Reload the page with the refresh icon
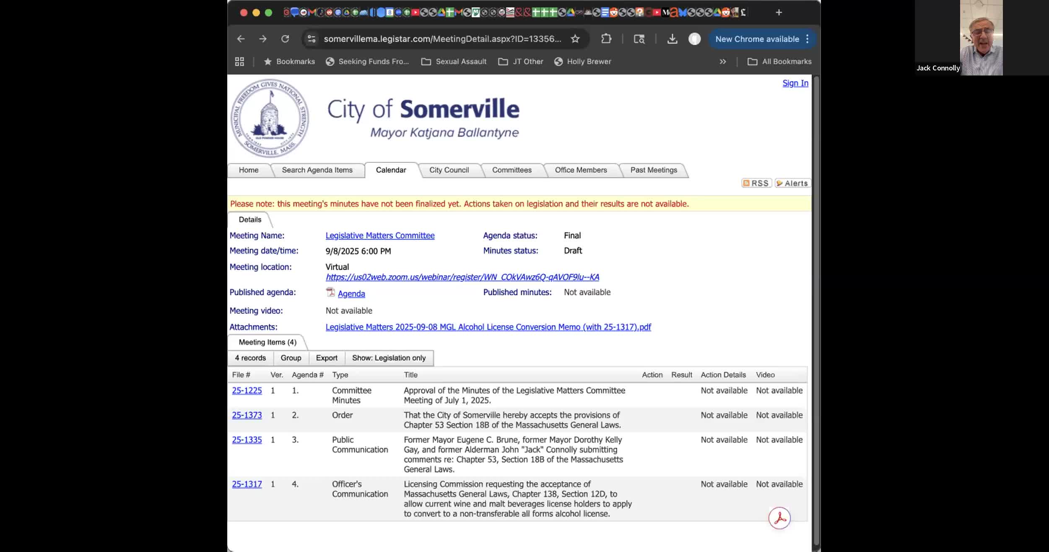 (285, 39)
